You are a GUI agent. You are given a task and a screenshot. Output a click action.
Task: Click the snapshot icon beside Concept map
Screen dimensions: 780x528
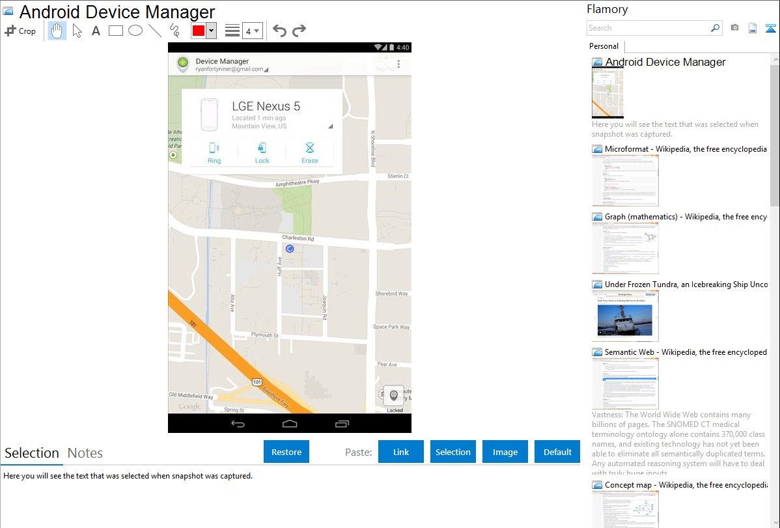(x=597, y=485)
